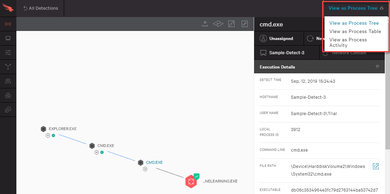Screen dimensions: 390x194
Task: Collapse children of the EXPLORER.EXE node
Action: (48, 135)
